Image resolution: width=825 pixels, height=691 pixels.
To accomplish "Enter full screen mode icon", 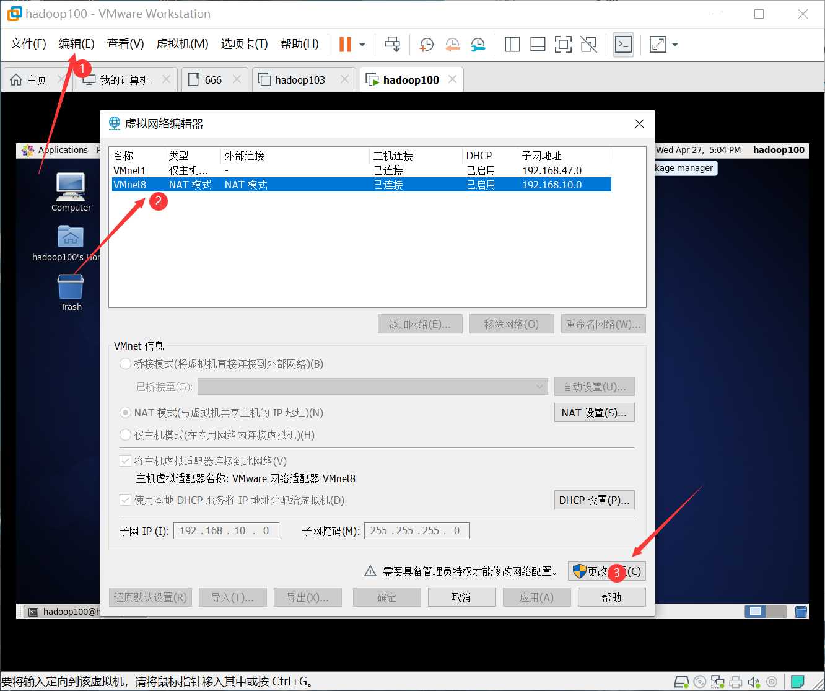I will point(563,44).
